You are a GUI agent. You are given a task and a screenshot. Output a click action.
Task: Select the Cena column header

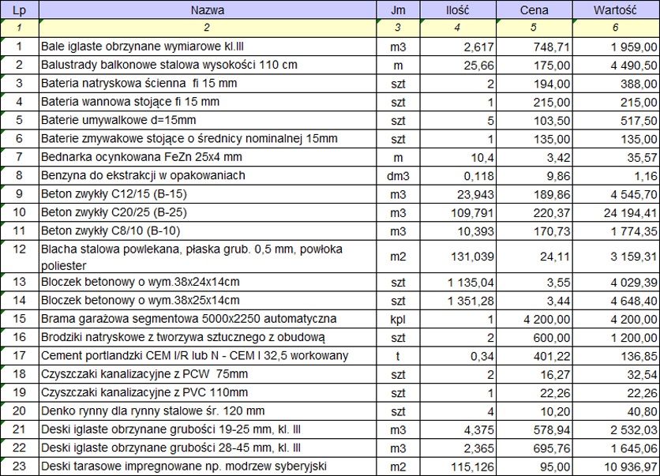[534, 9]
